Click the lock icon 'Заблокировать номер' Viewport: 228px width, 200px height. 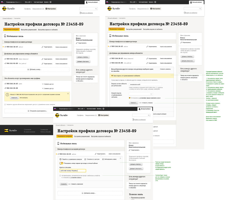pos(103,159)
